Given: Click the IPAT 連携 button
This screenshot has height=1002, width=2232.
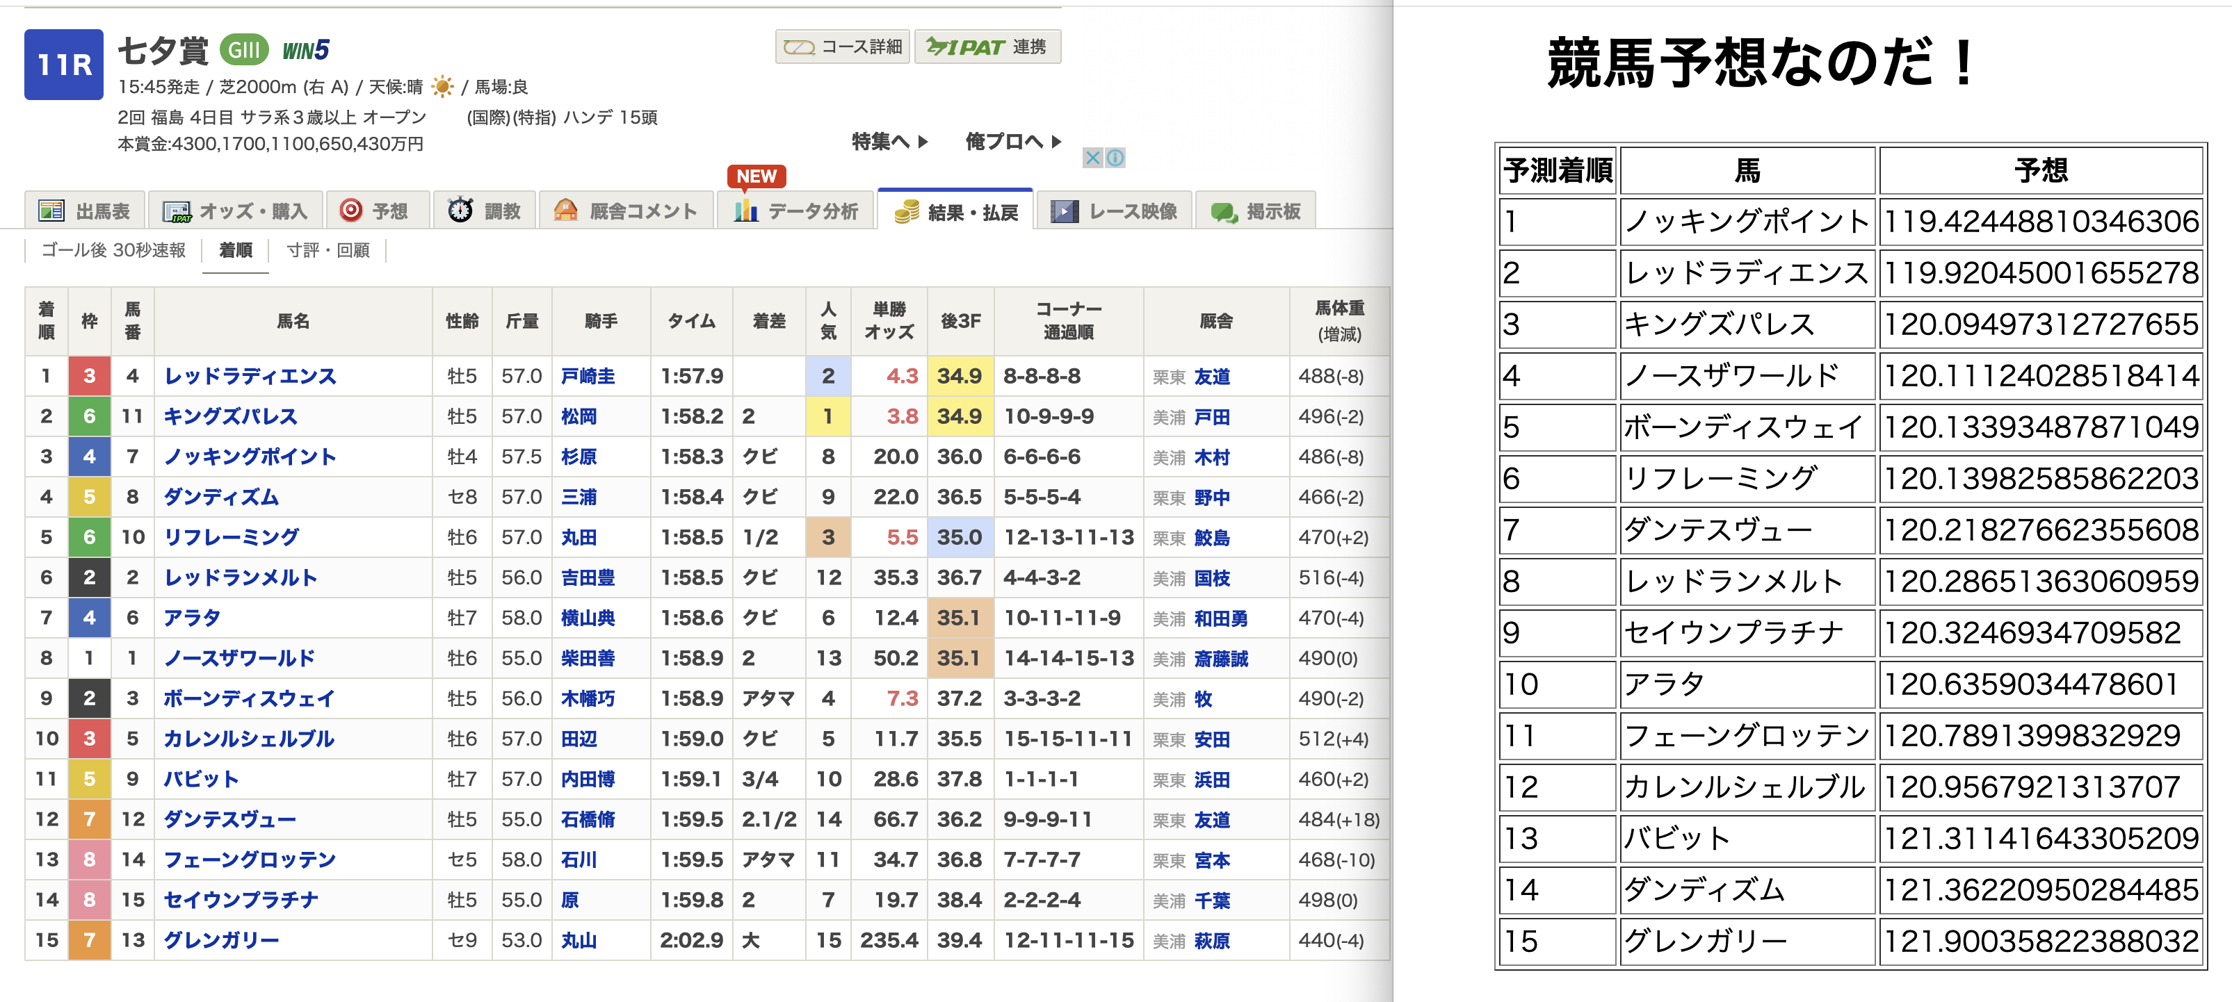Looking at the screenshot, I should coord(987,46).
